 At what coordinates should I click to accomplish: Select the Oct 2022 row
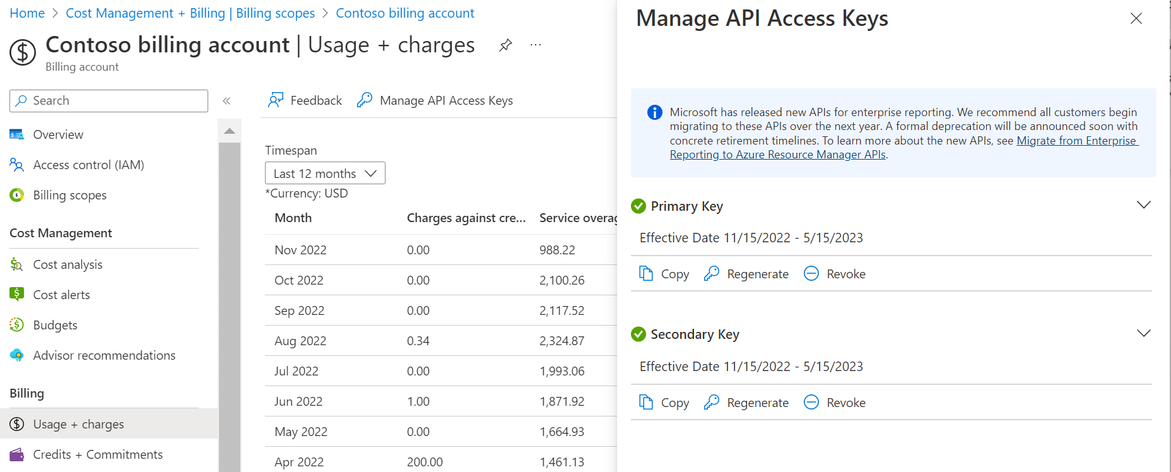click(441, 280)
